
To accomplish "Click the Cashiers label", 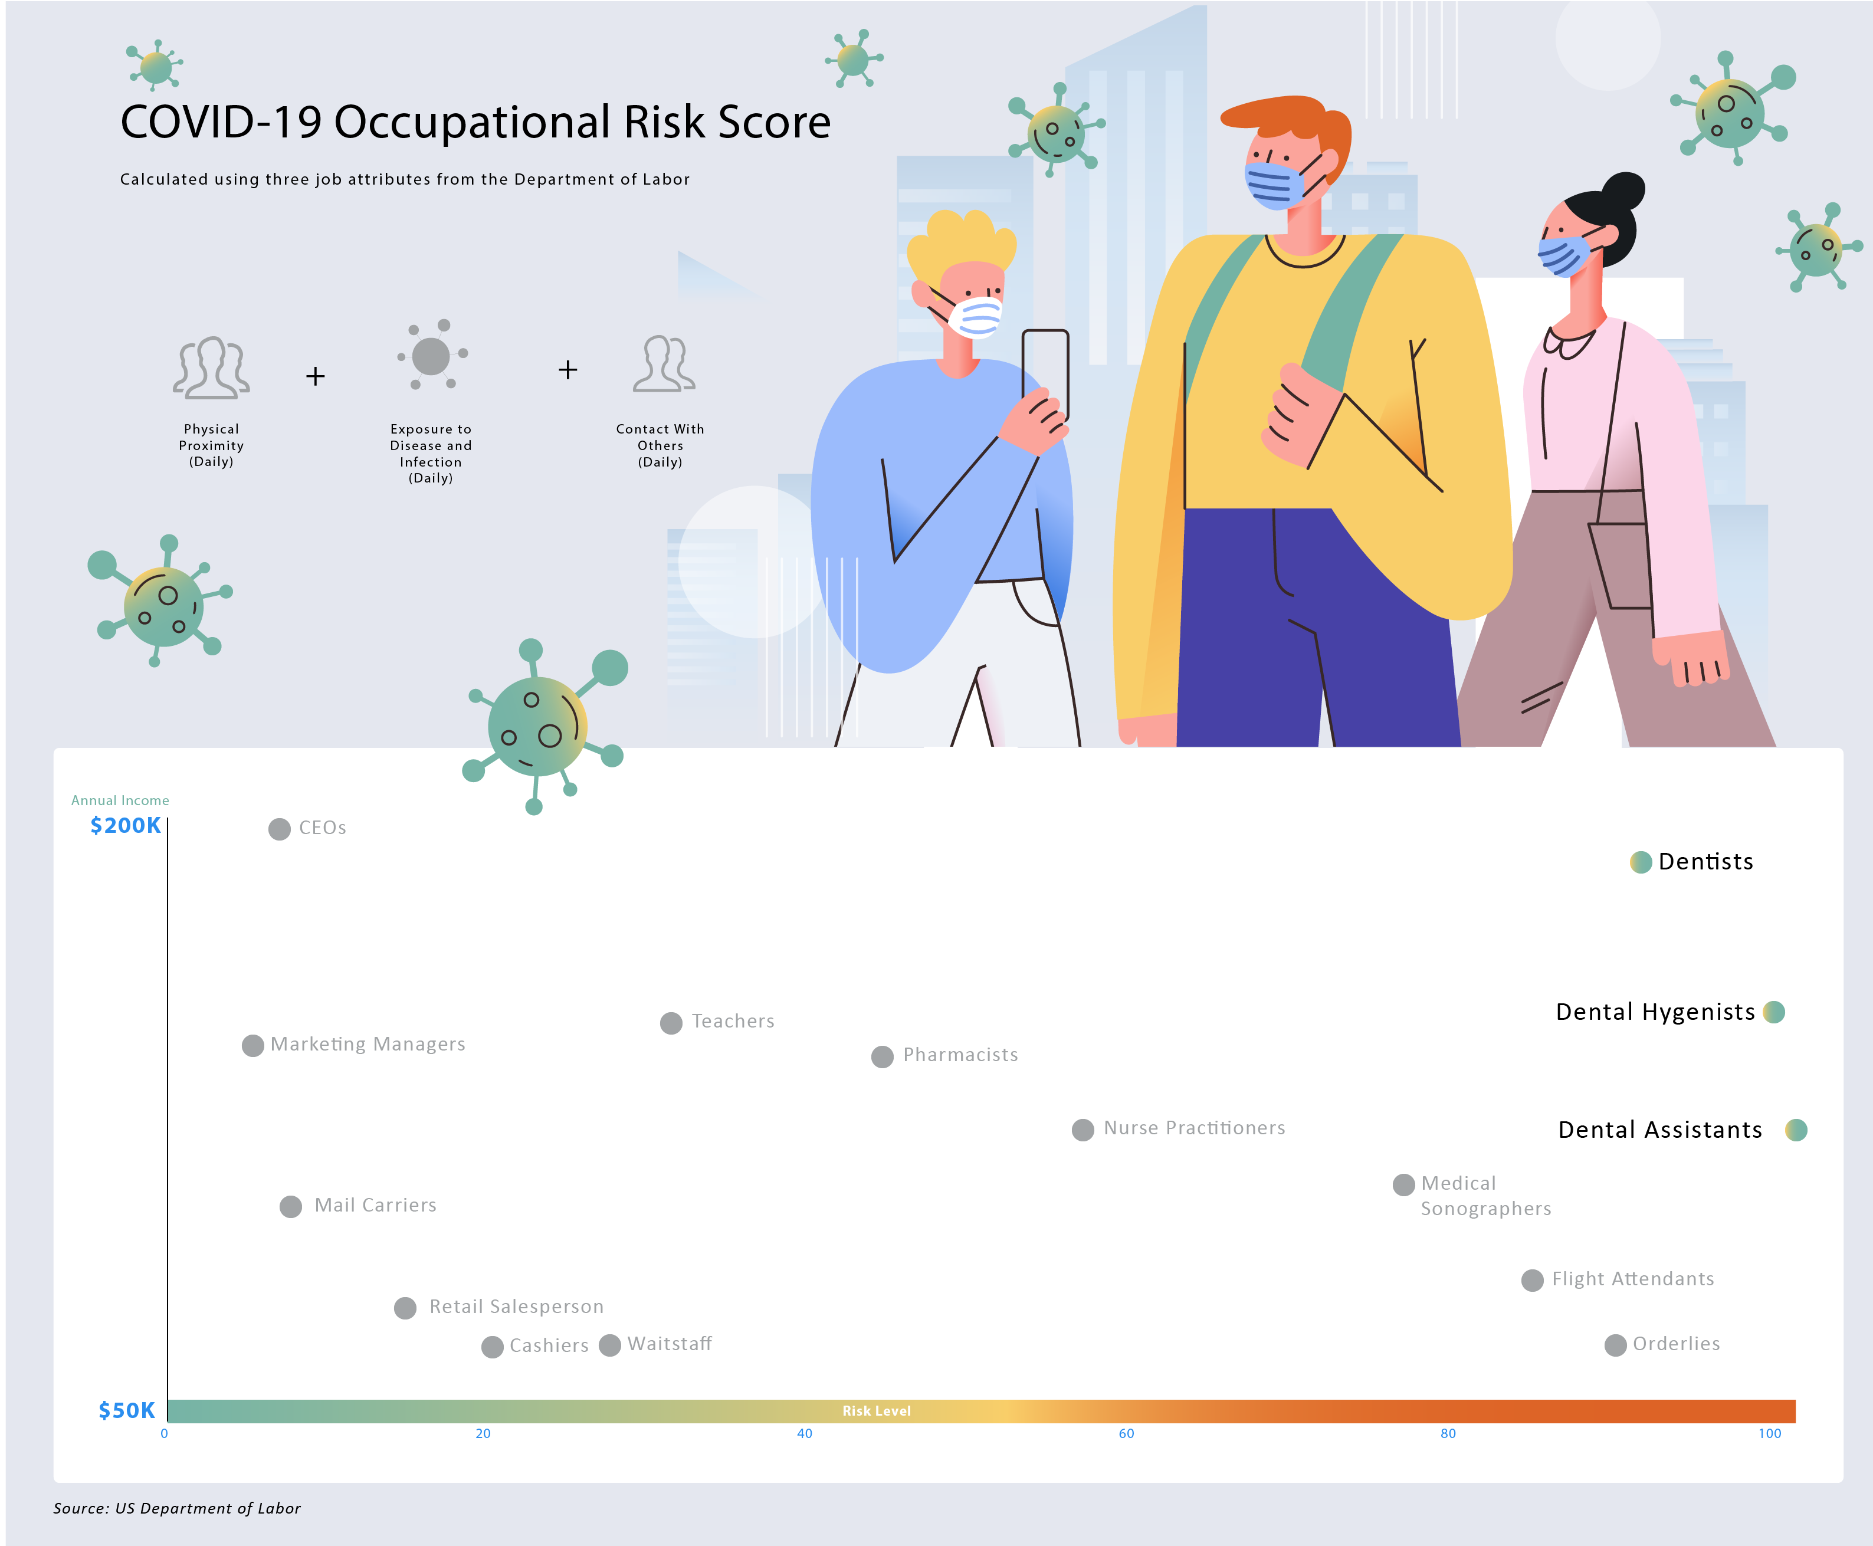I will pyautogui.click(x=549, y=1347).
